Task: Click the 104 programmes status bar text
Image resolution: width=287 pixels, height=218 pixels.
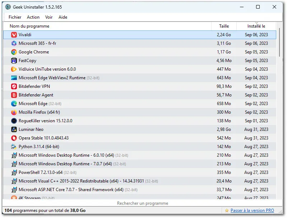Action: tap(45, 210)
